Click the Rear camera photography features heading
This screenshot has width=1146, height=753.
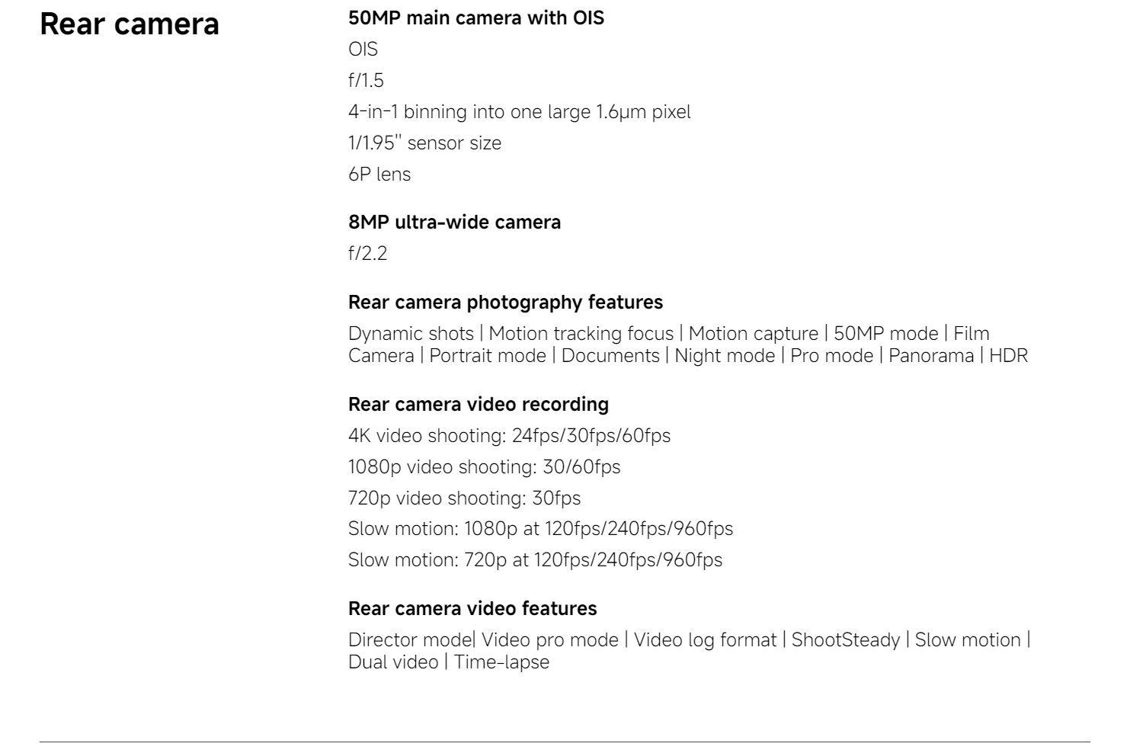505,302
